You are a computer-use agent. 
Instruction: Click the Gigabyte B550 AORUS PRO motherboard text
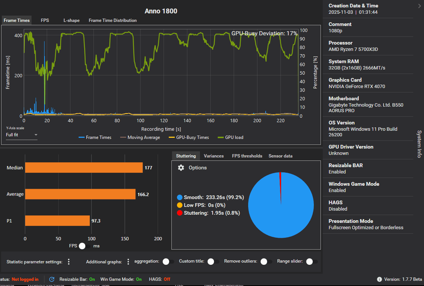coord(366,108)
